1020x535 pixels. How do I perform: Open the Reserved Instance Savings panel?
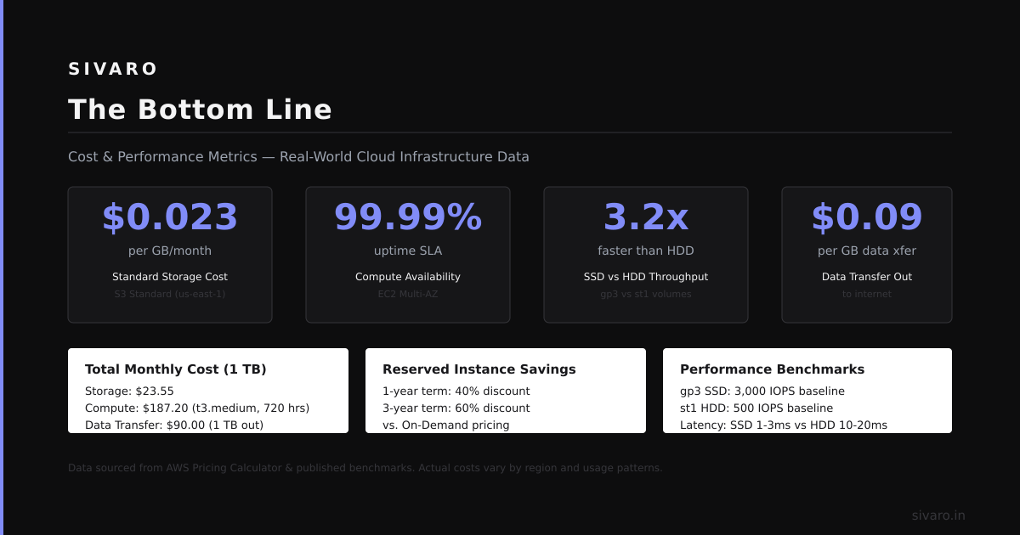point(506,391)
